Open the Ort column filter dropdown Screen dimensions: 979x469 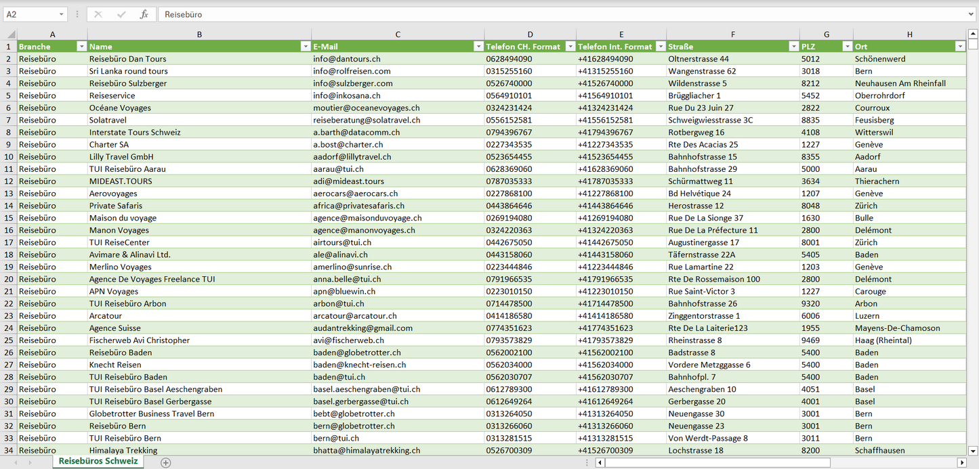[959, 47]
